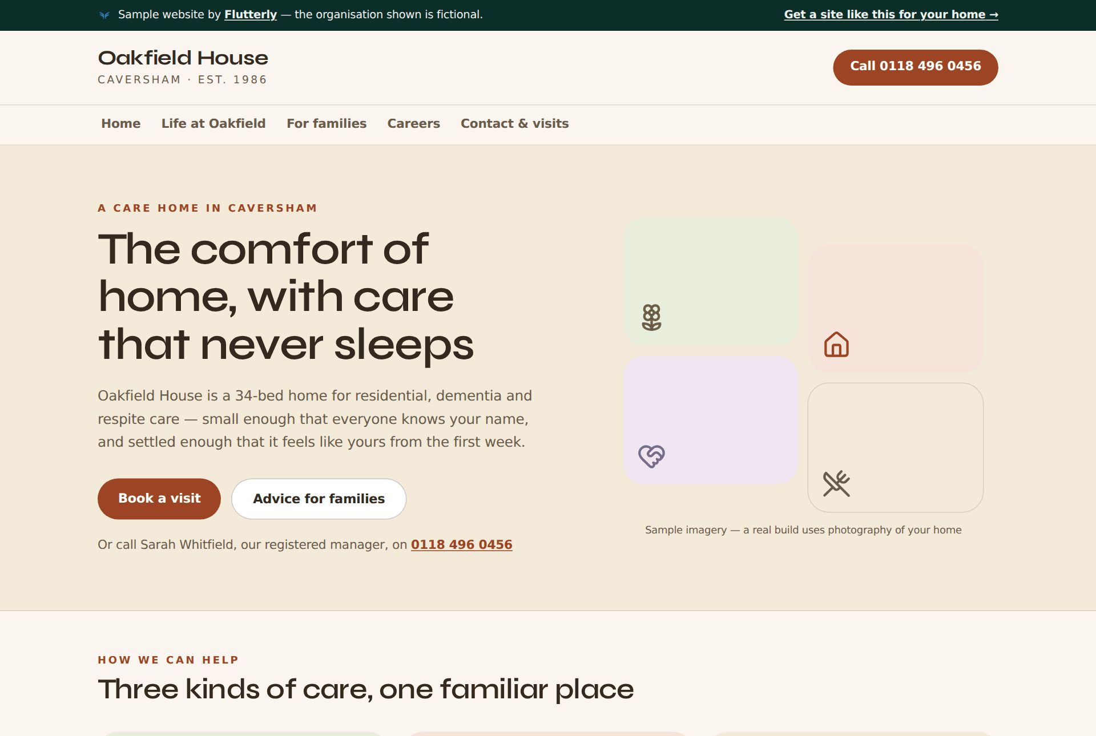The height and width of the screenshot is (736, 1096).
Task: Click the Book a visit button
Action: [x=159, y=499]
